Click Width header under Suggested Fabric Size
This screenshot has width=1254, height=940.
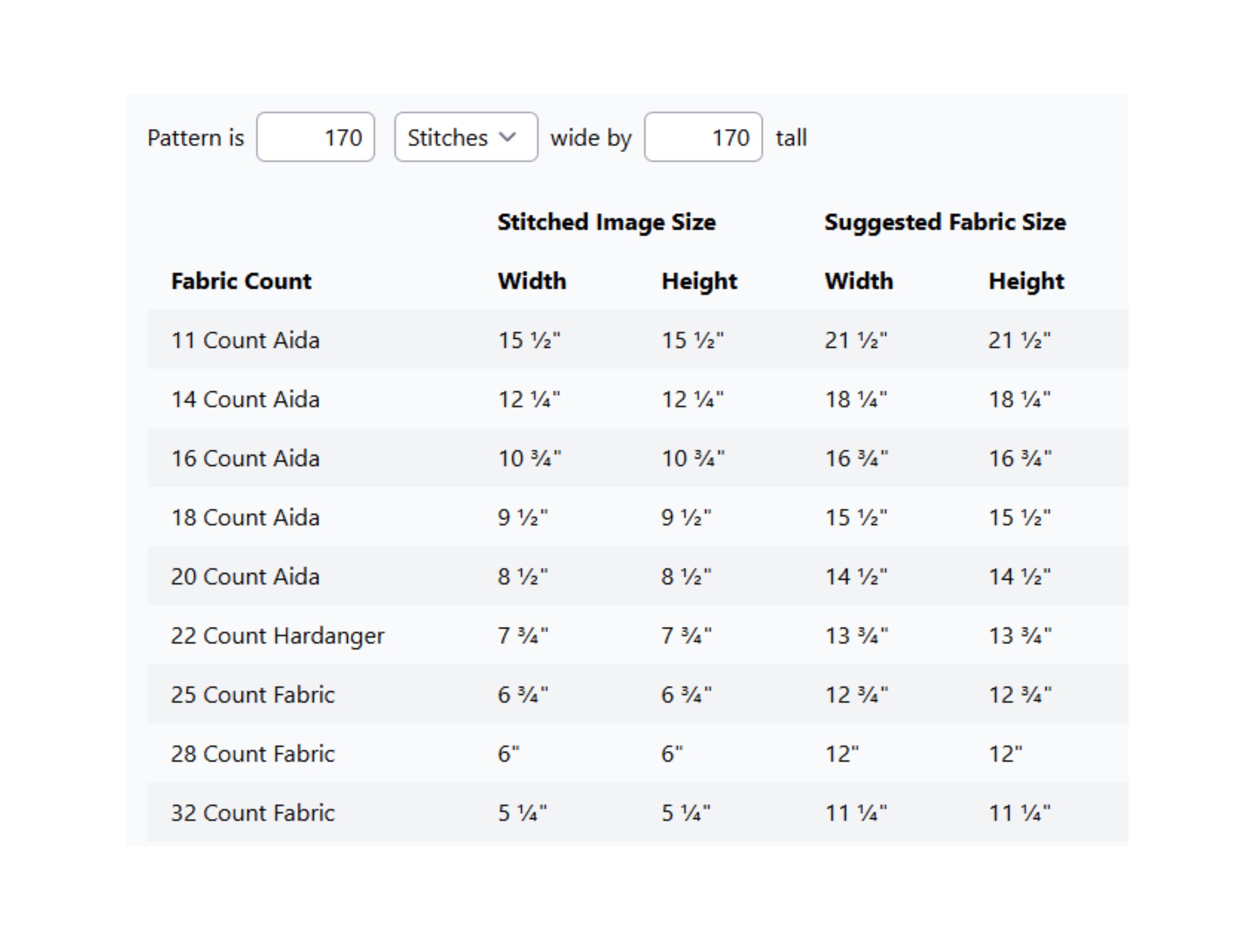click(x=859, y=281)
